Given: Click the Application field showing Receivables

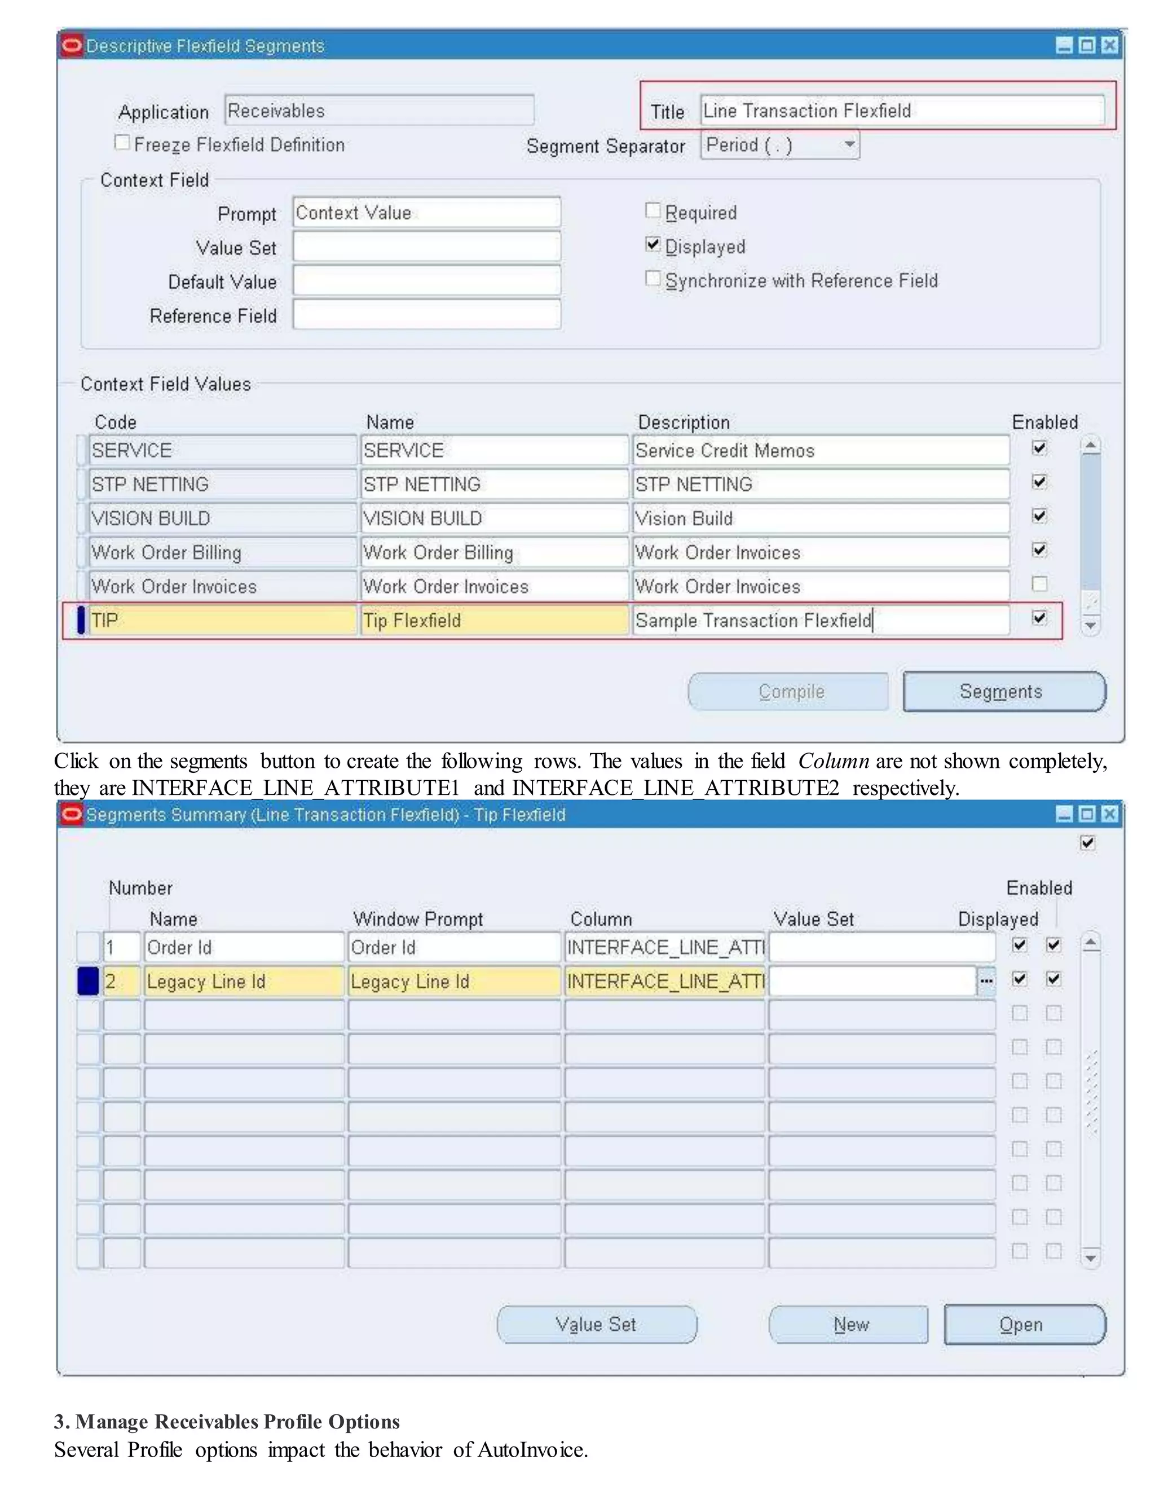Looking at the screenshot, I should (x=379, y=110).
